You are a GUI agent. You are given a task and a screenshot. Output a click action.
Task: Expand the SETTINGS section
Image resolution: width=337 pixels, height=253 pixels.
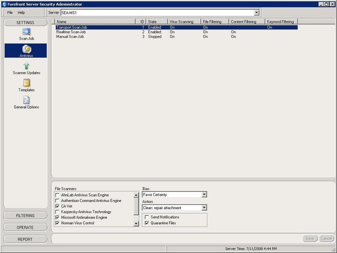click(x=25, y=23)
